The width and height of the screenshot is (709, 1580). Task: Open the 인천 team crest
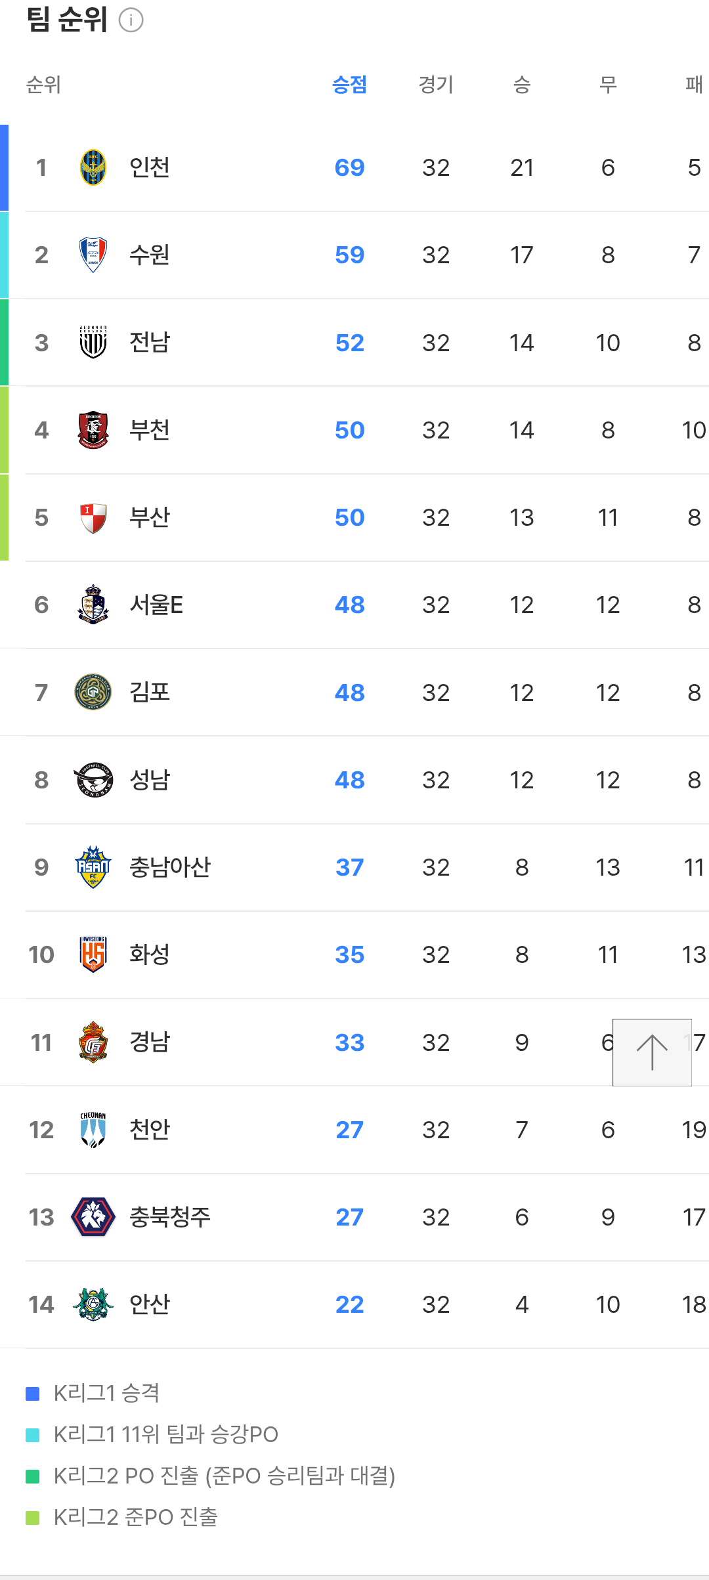click(x=93, y=167)
